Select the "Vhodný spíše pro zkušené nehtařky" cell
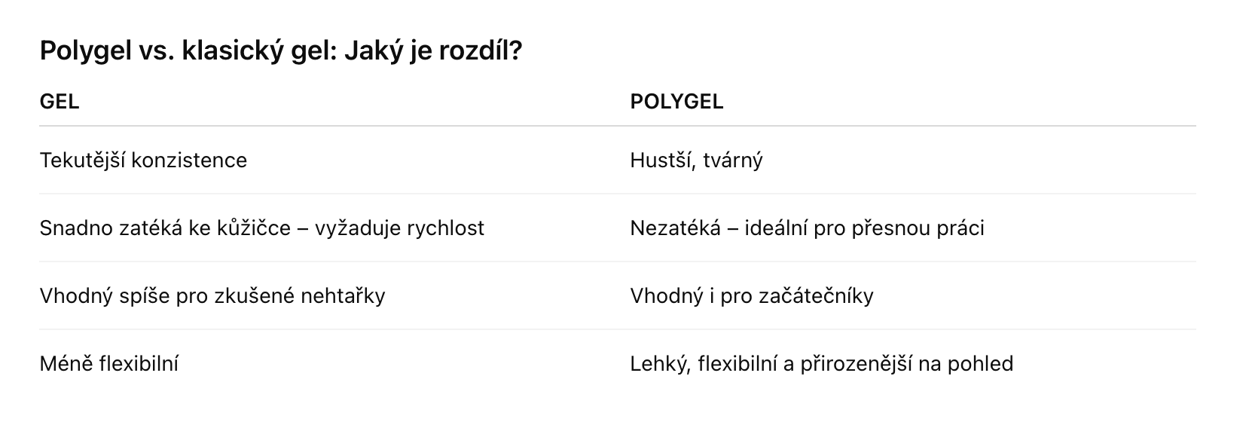 click(212, 295)
